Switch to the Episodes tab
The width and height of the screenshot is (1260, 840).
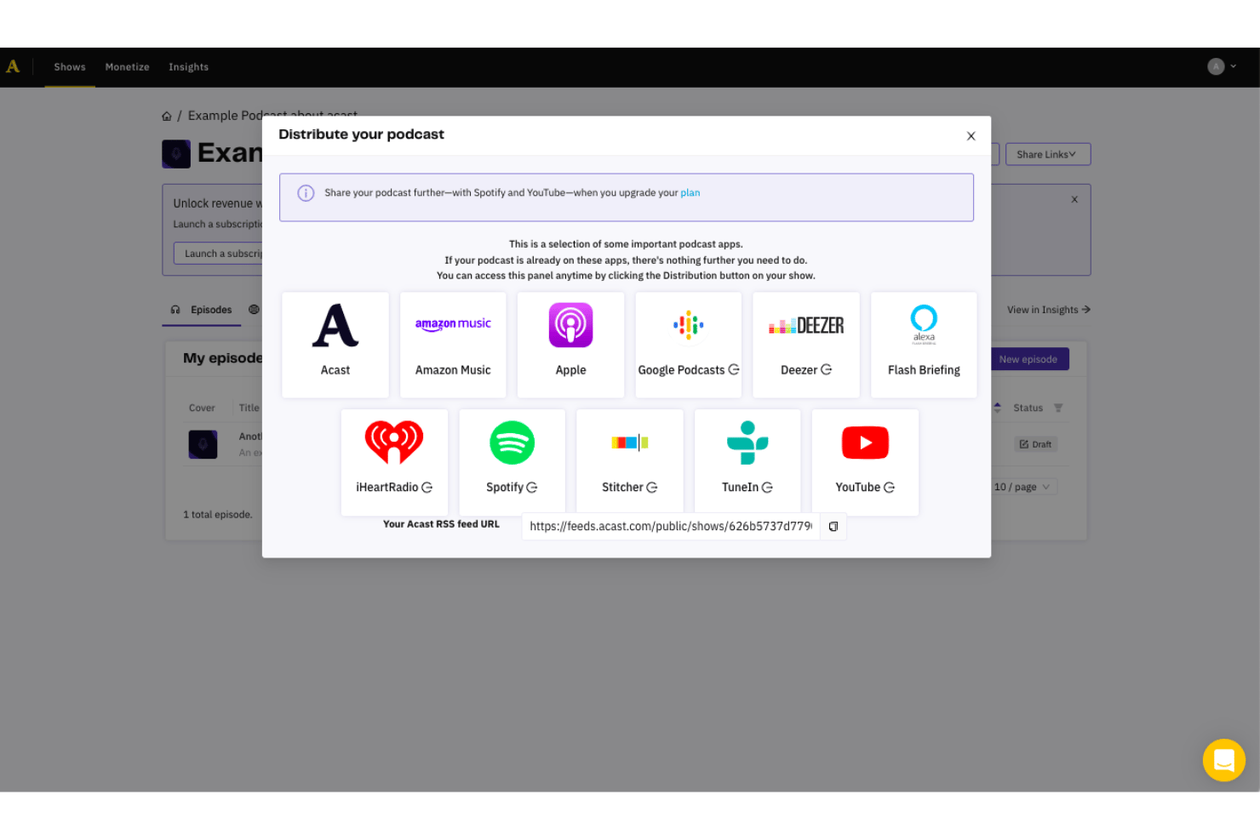202,310
